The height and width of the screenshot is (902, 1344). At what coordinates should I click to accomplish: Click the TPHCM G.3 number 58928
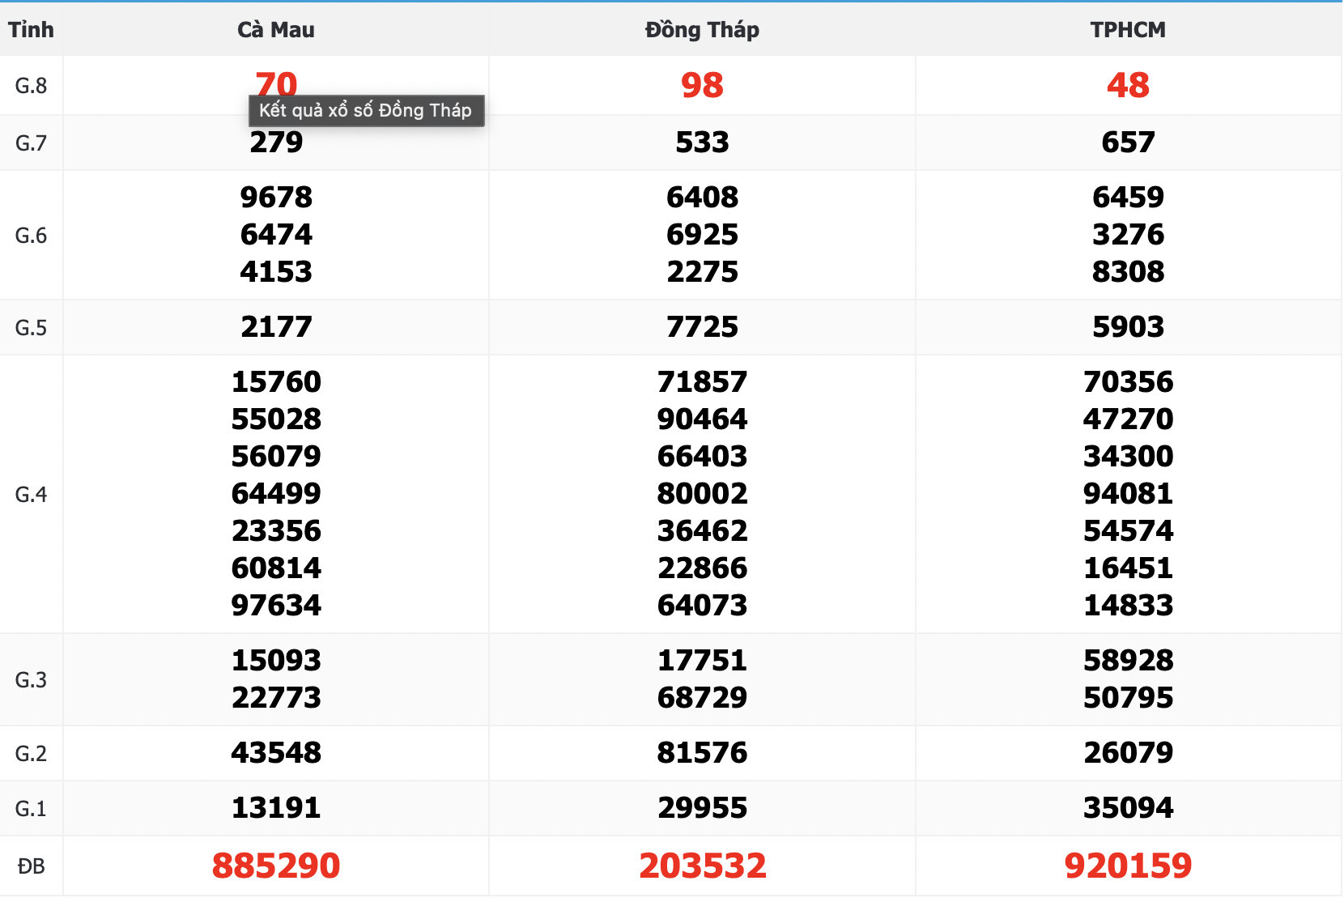1128,661
